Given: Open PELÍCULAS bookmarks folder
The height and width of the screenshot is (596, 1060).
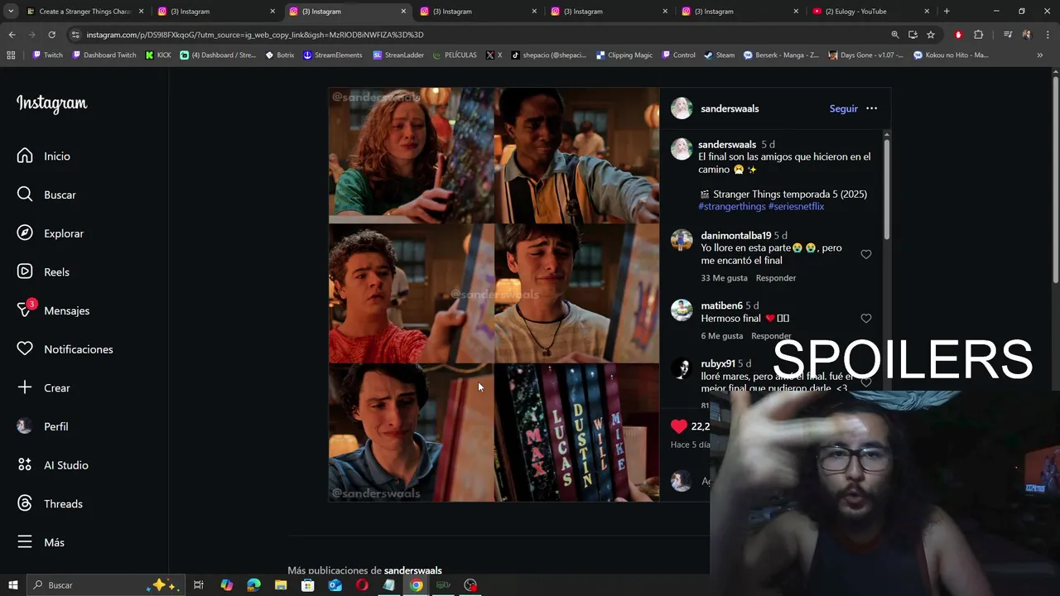Looking at the screenshot, I should (455, 55).
